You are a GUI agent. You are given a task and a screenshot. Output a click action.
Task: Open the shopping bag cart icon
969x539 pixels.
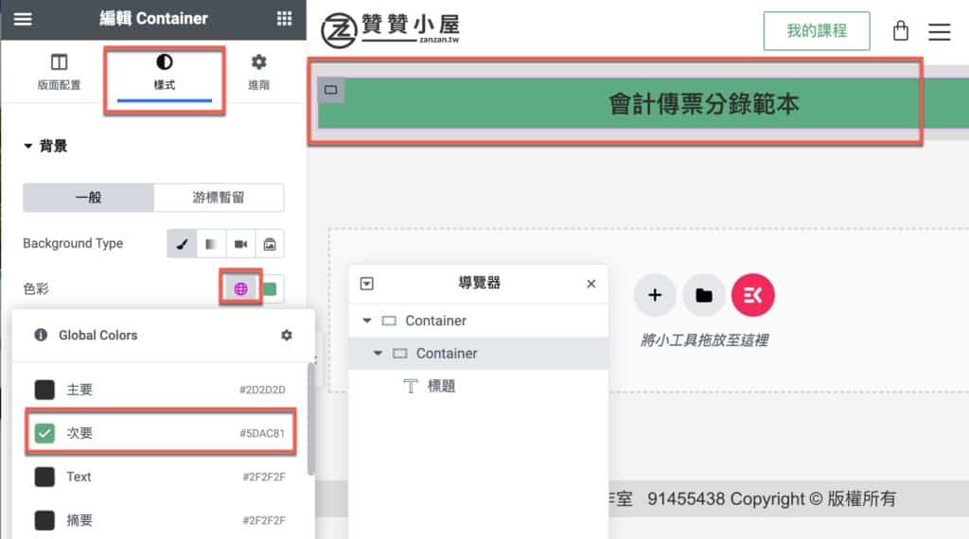tap(901, 31)
